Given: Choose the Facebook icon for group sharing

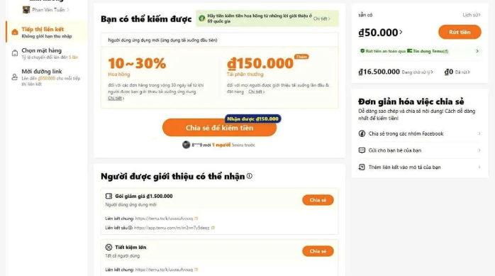Looking at the screenshot, I should point(362,133).
